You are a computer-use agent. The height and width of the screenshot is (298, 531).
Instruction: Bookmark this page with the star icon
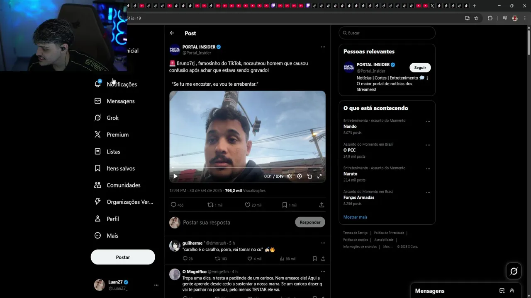[476, 18]
